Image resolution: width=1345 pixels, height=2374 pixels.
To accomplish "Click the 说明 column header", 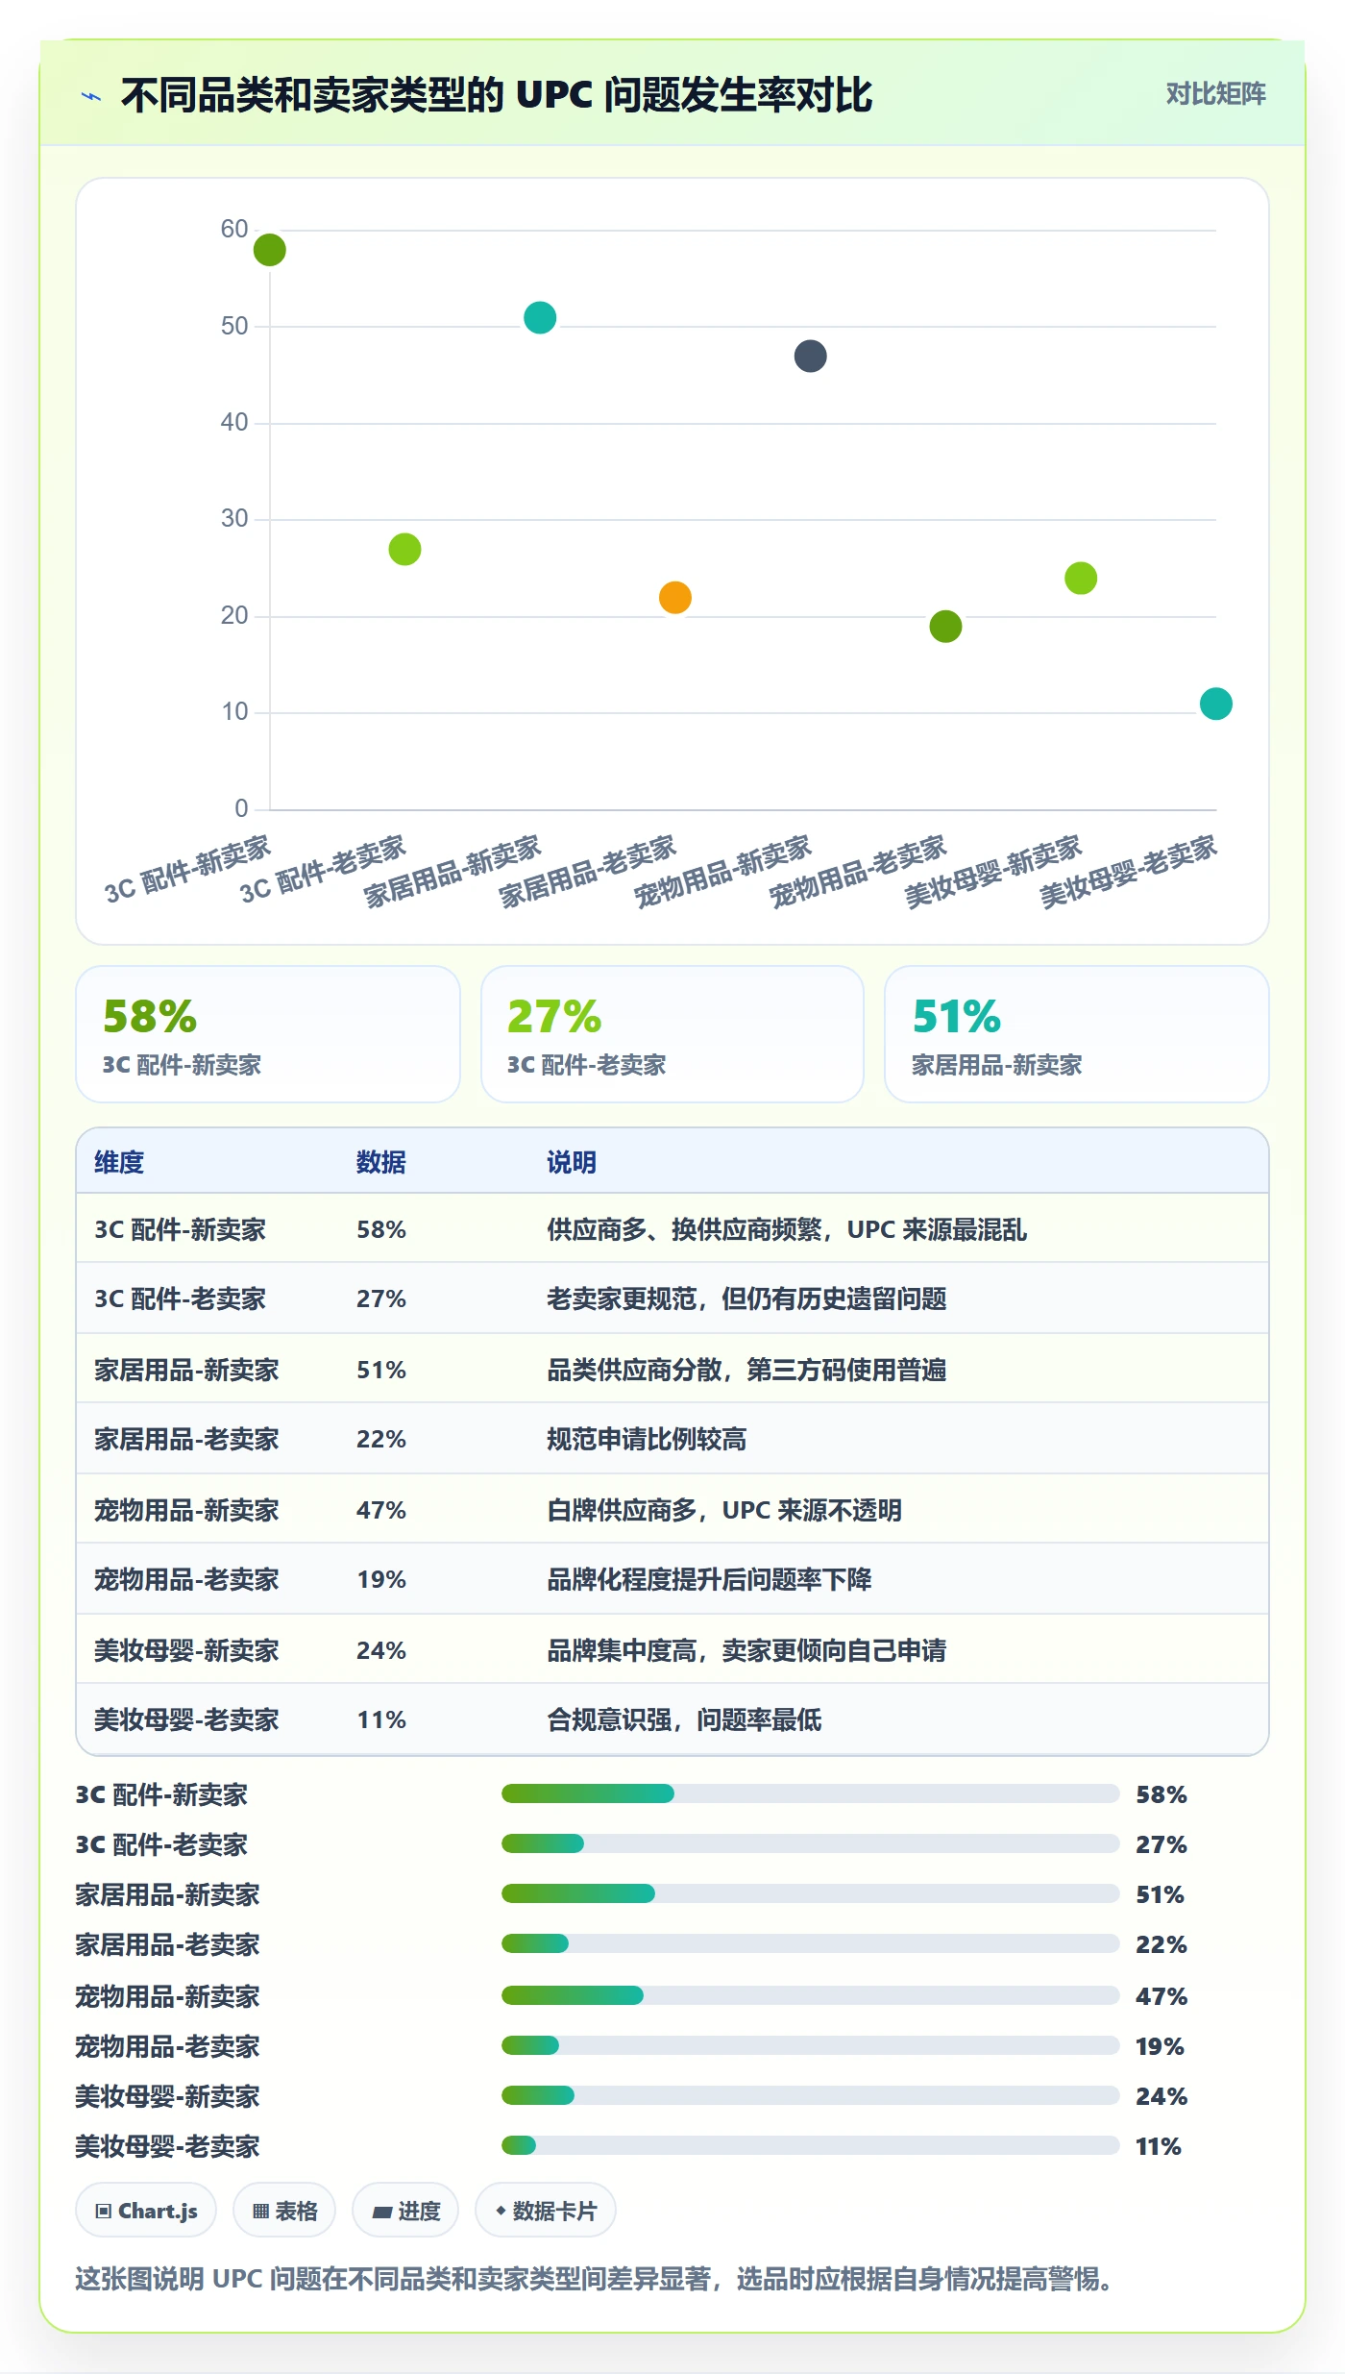I will [x=572, y=1162].
